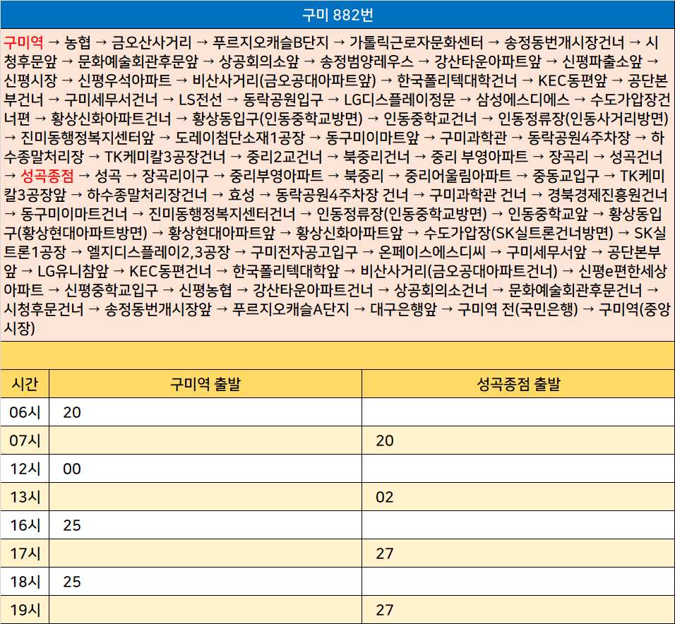Click the 동구미이마트앞 stop name

(372, 137)
